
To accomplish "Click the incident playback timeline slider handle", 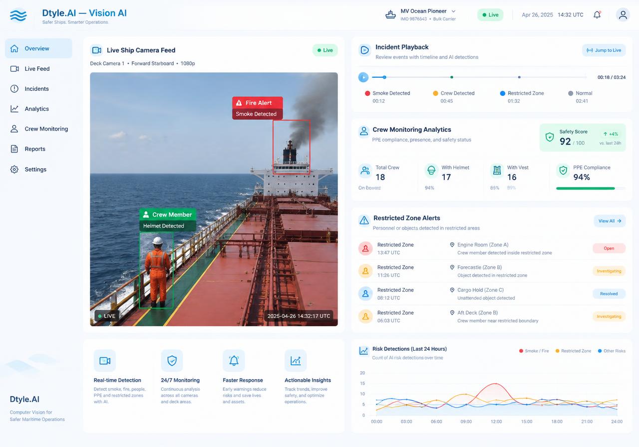I will (384, 77).
